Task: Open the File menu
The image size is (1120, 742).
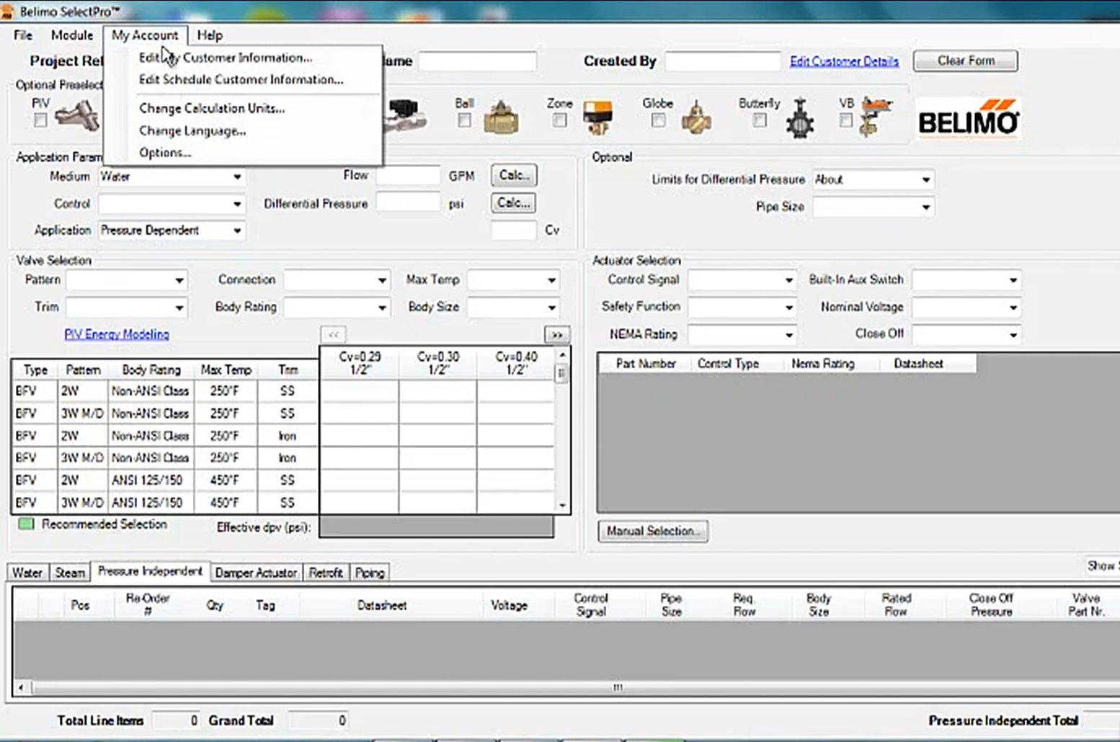Action: (23, 35)
